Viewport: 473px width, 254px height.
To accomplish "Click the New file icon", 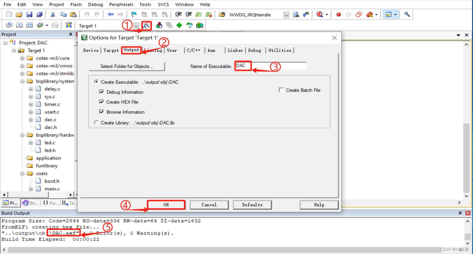I will tap(9, 14).
